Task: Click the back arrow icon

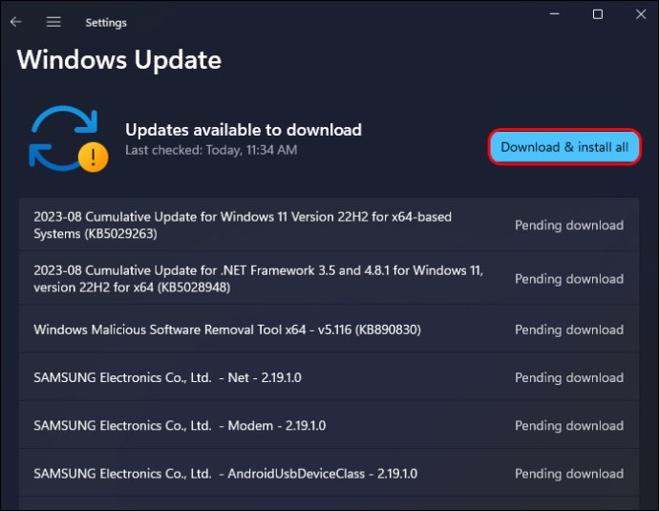Action: [x=15, y=22]
